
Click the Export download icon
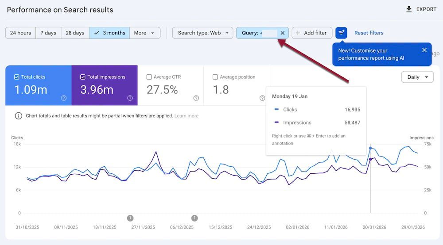tap(409, 9)
